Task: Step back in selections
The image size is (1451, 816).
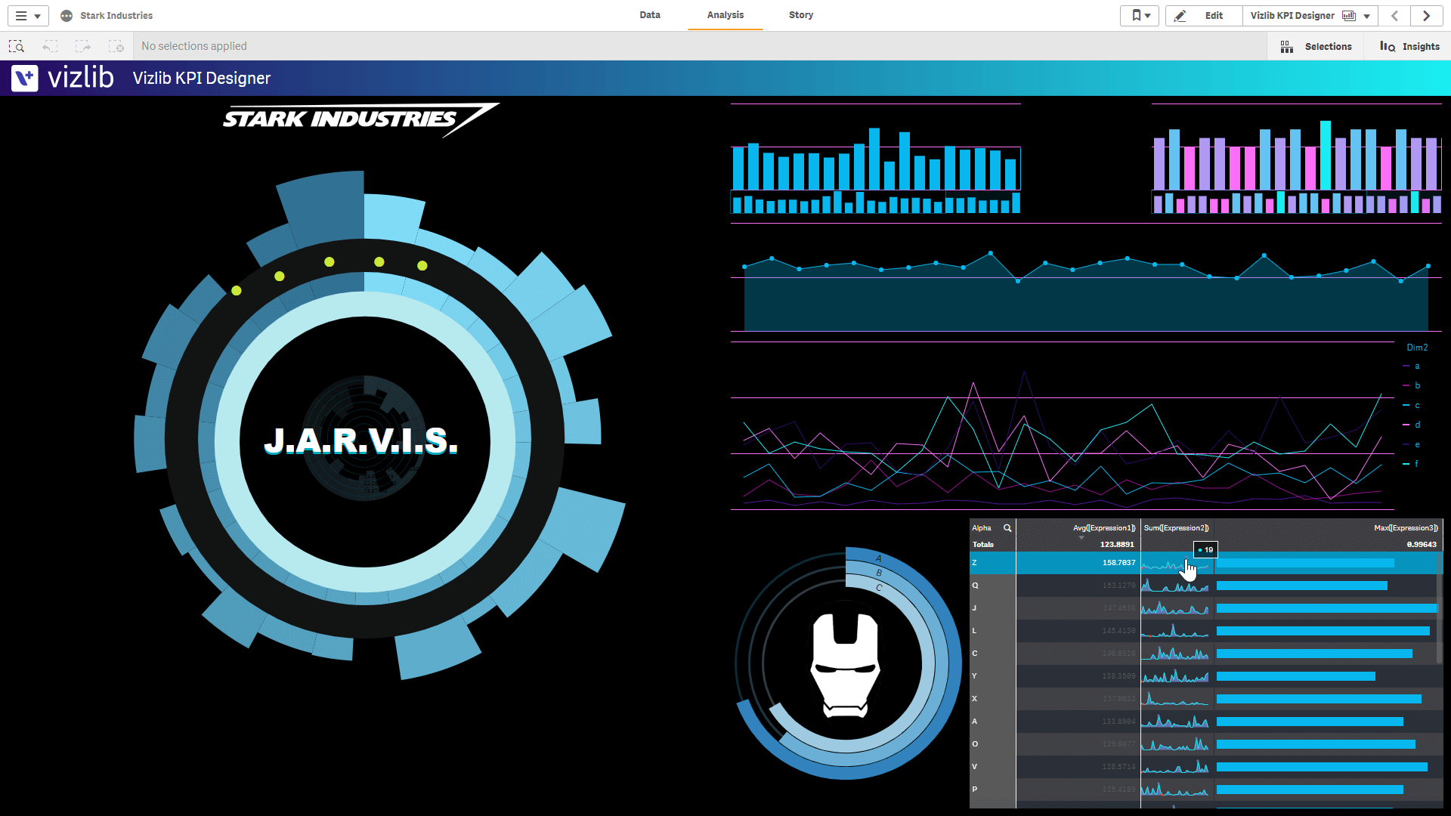Action: pos(50,46)
